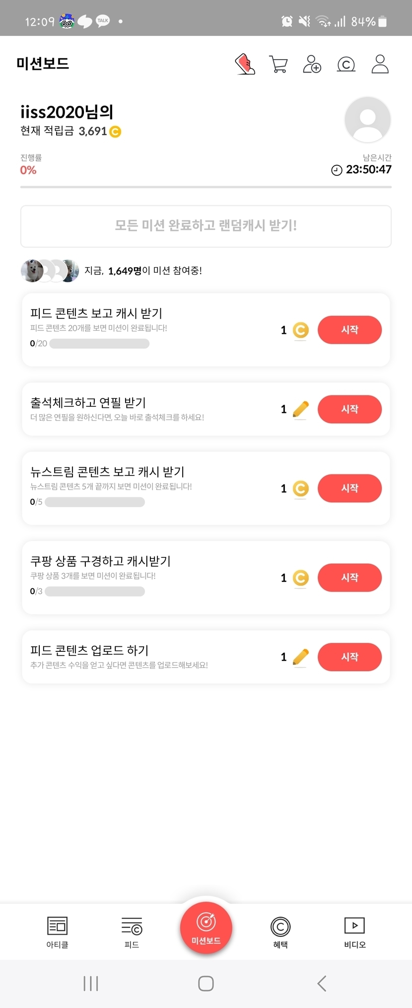The height and width of the screenshot is (1008, 412).
Task: Open my profile icon in header
Action: click(x=380, y=64)
